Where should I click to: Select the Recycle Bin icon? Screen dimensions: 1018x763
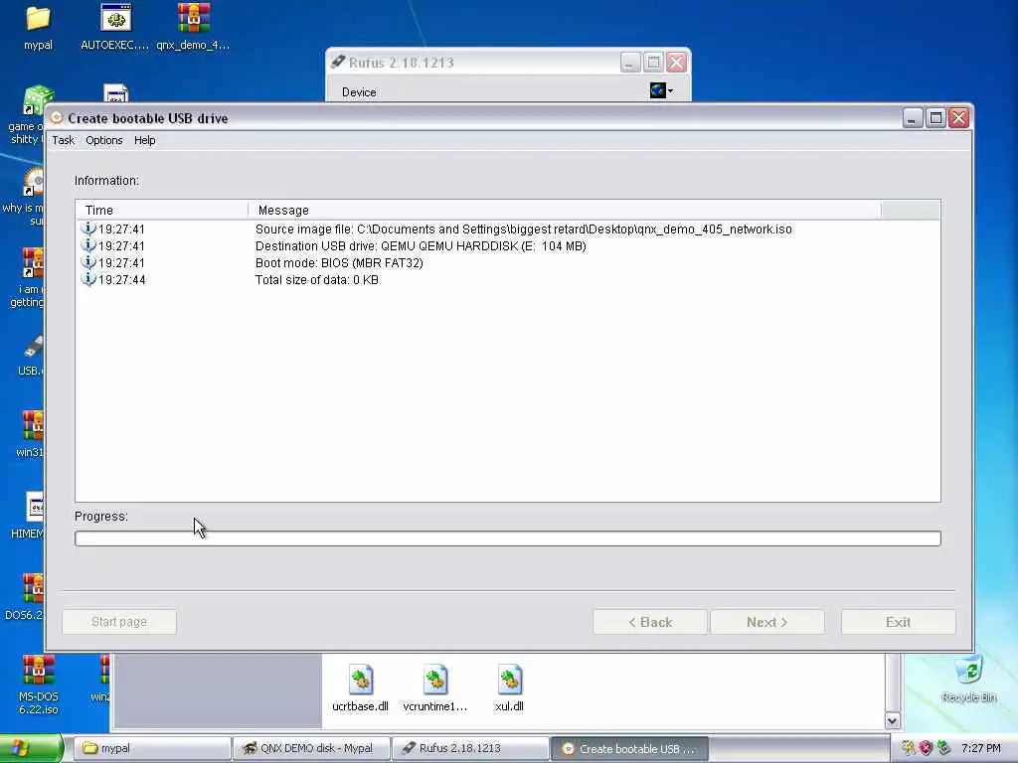968,679
